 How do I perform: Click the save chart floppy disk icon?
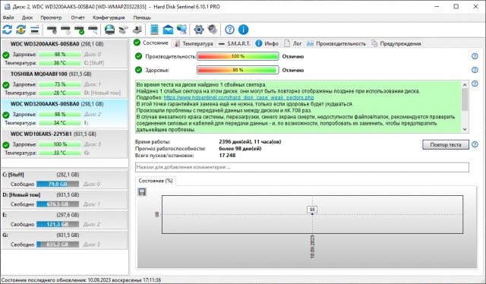click(142, 192)
